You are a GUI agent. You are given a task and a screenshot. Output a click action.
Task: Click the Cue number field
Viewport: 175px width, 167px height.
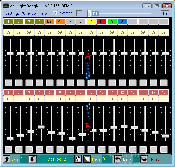24,159
